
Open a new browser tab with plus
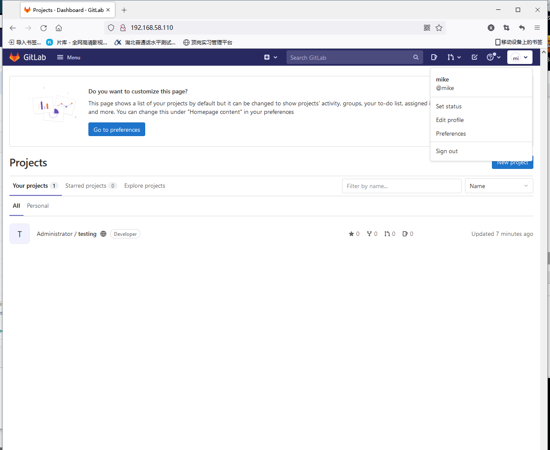click(124, 10)
